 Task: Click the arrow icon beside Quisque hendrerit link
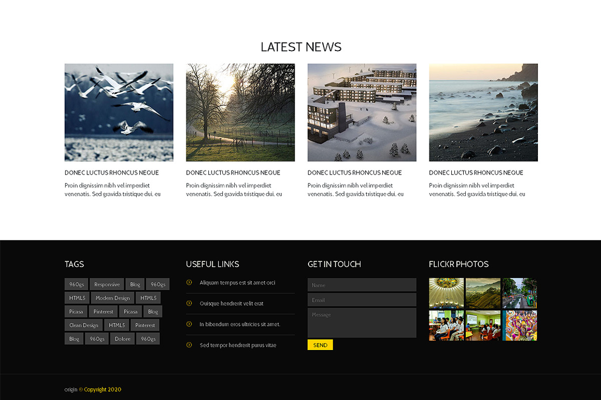pos(189,303)
